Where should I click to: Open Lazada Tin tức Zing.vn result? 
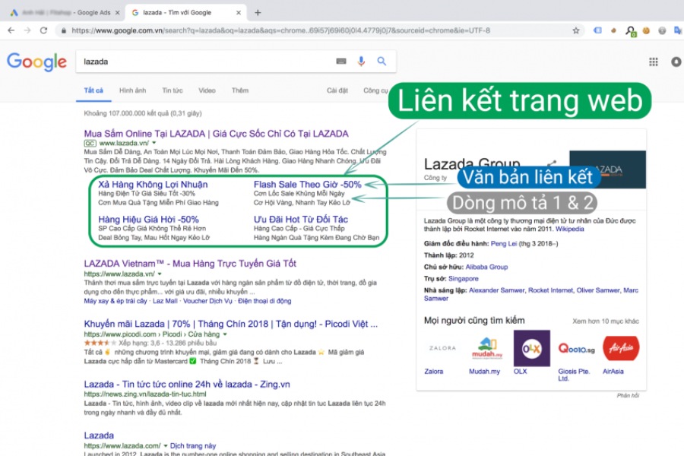coord(187,384)
